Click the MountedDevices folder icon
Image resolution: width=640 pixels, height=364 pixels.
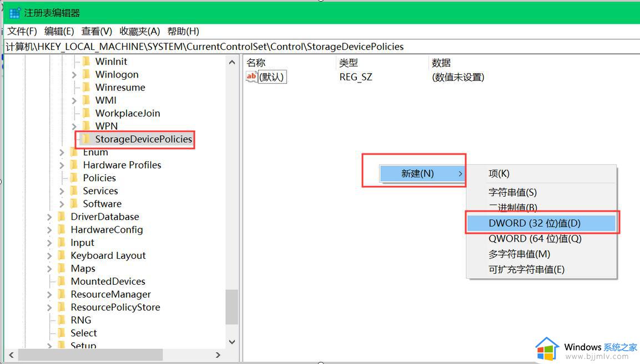coord(62,281)
